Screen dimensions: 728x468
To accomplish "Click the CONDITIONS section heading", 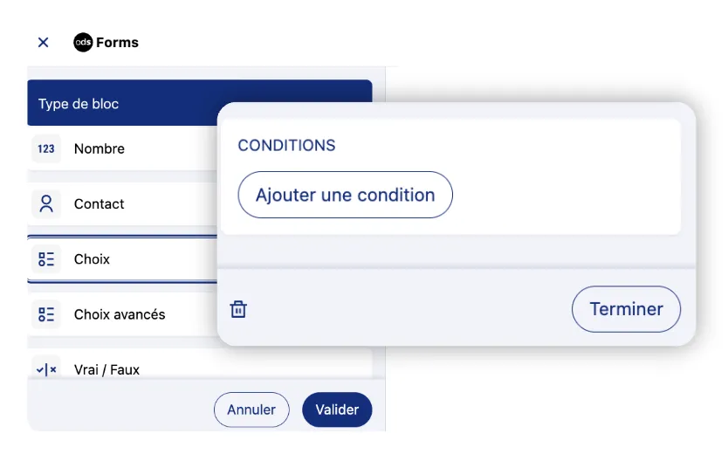I will coord(286,145).
